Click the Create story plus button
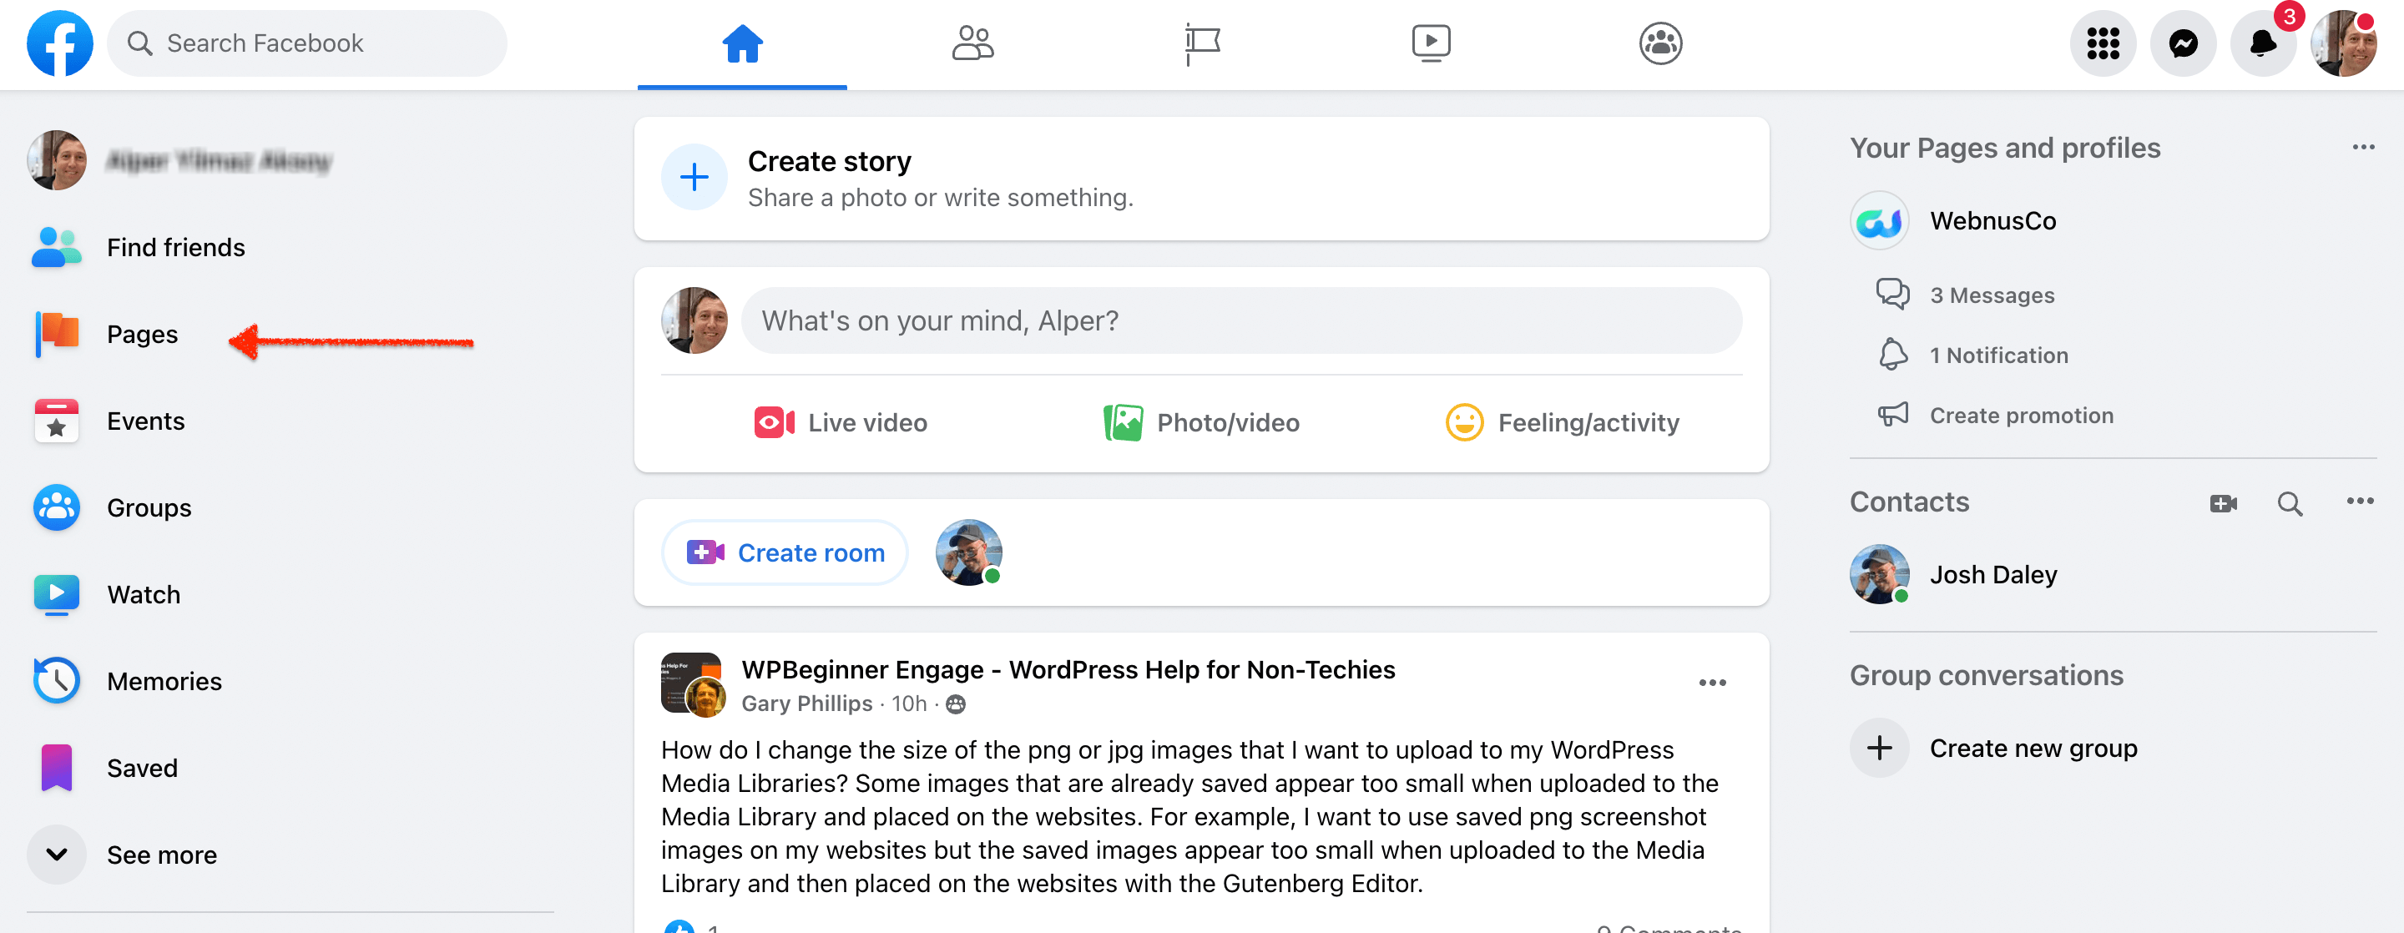This screenshot has width=2404, height=933. 694,177
